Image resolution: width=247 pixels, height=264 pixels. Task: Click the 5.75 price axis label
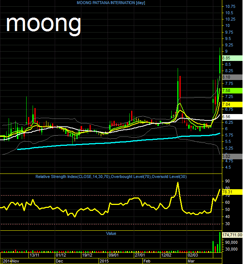(x=229, y=135)
